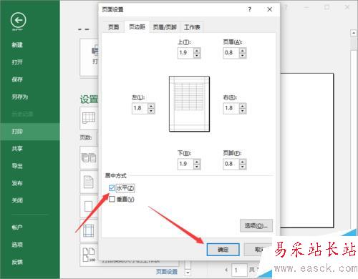
Task: Click the ? help button in dialog title
Action: (250, 9)
